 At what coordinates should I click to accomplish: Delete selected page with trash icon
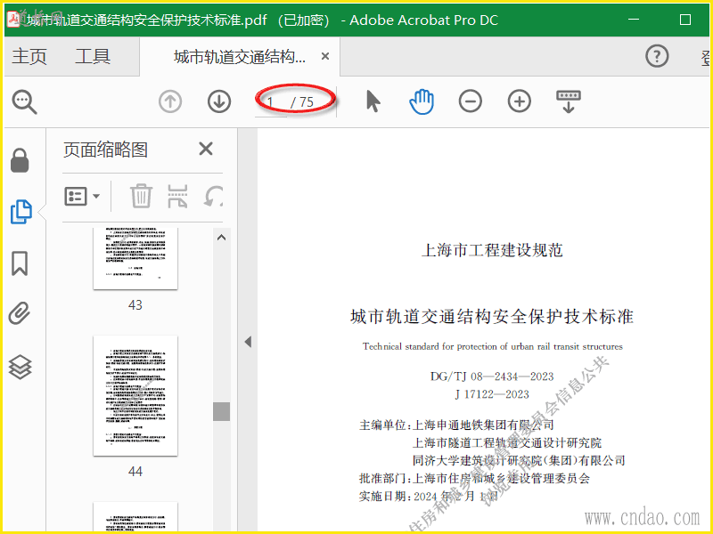(x=141, y=196)
